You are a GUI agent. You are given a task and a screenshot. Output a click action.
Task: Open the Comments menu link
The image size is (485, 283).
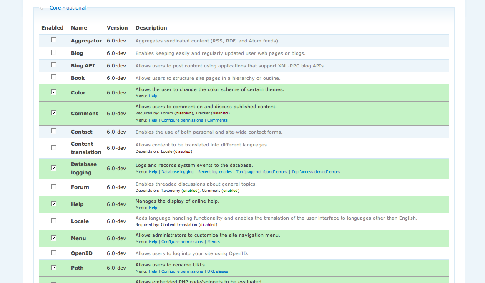[217, 120]
